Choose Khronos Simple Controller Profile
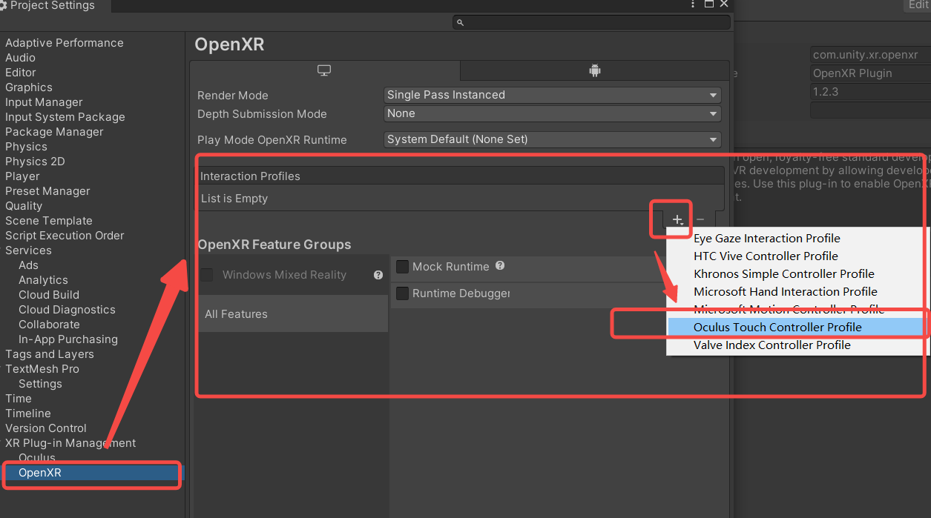This screenshot has width=931, height=518. 784,274
